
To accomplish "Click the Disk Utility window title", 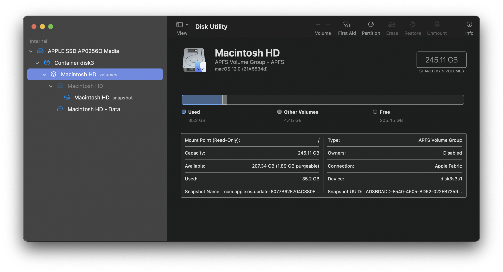I will [x=211, y=27].
